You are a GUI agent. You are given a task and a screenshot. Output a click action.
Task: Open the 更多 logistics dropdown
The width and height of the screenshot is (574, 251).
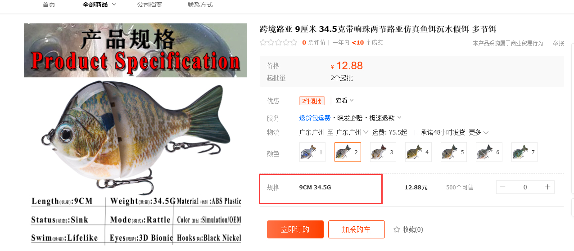[x=479, y=132]
